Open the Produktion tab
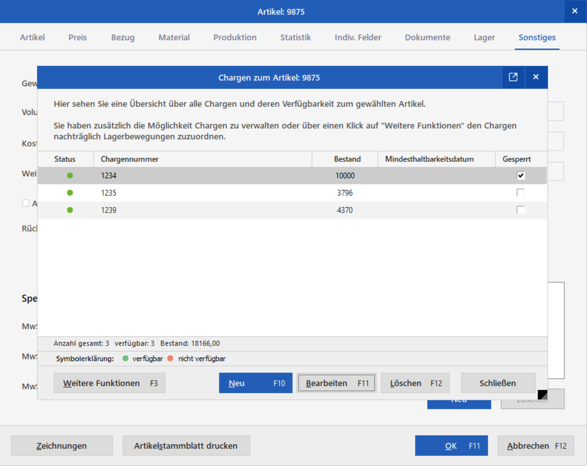 (x=235, y=37)
